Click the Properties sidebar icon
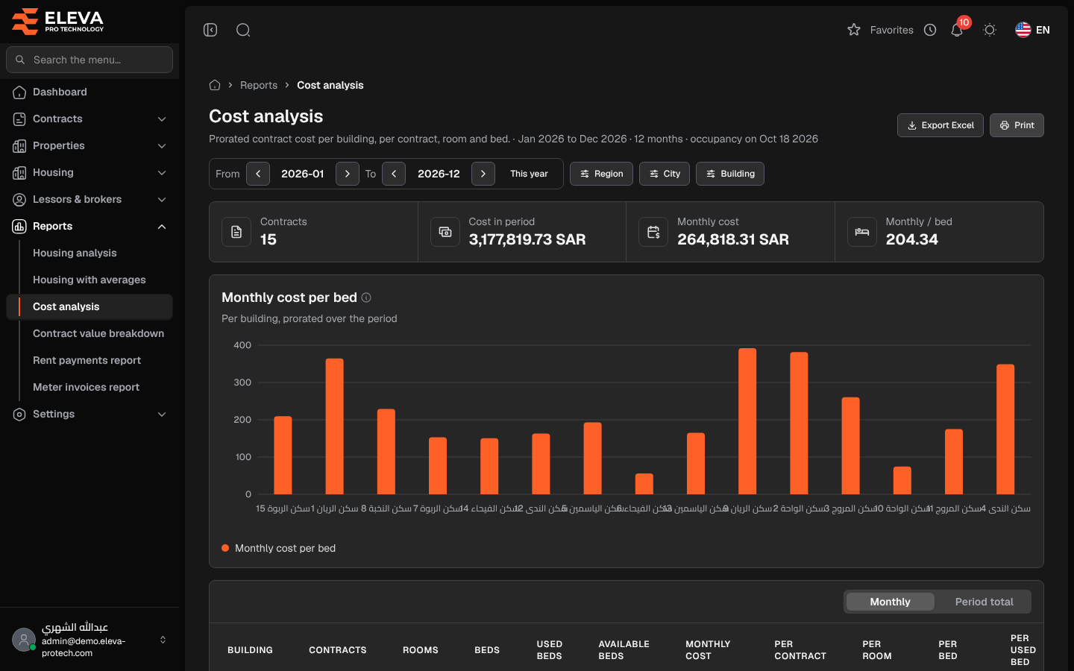The image size is (1074, 671). [x=19, y=145]
